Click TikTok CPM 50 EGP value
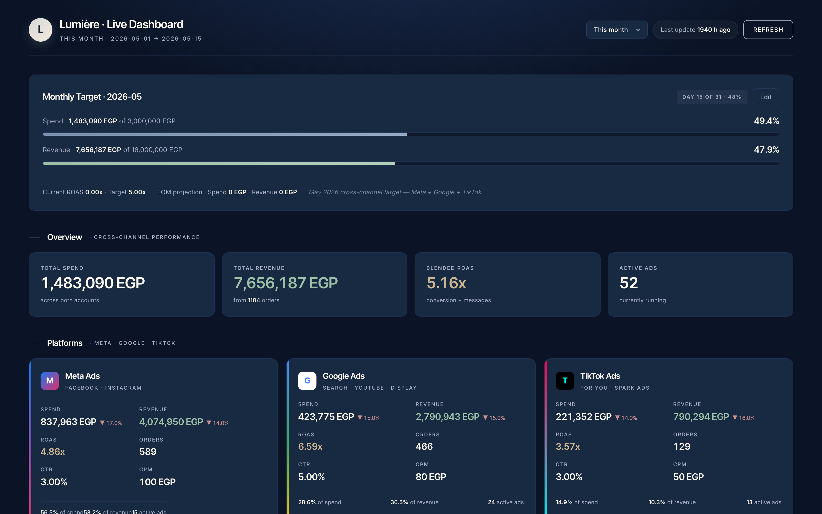This screenshot has width=822, height=514. point(688,477)
